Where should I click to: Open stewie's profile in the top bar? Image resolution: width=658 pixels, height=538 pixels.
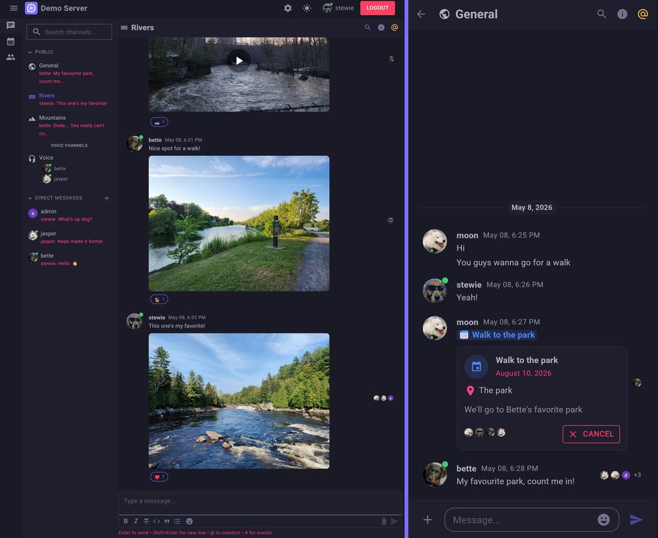point(338,8)
